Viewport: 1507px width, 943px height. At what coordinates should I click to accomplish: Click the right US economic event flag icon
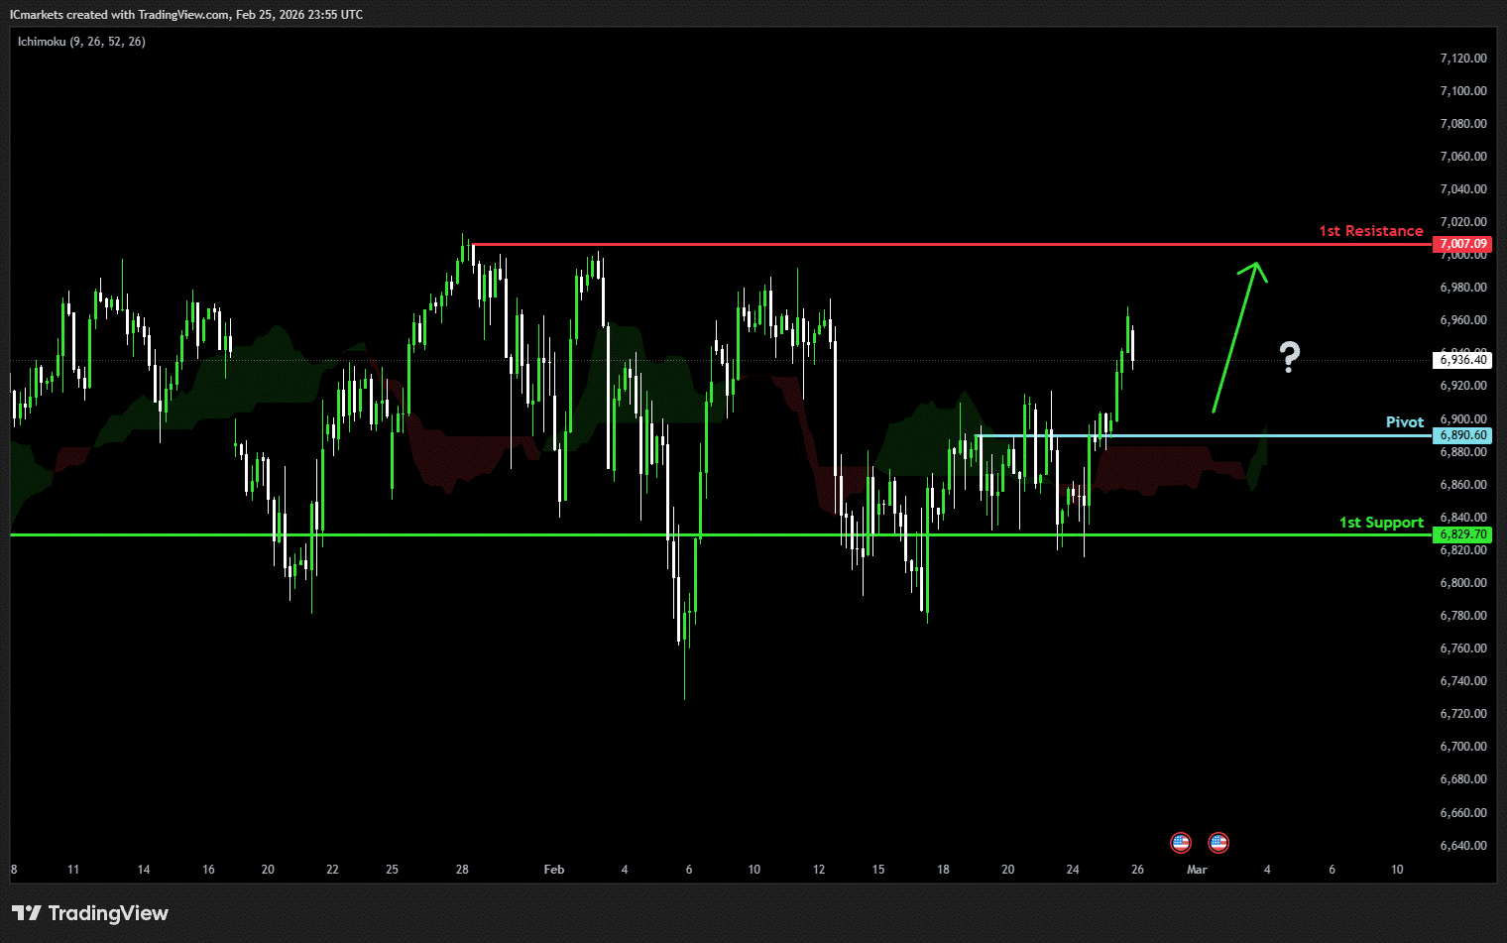(x=1218, y=843)
